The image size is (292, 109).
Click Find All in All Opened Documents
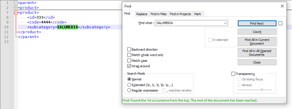coord(257,53)
